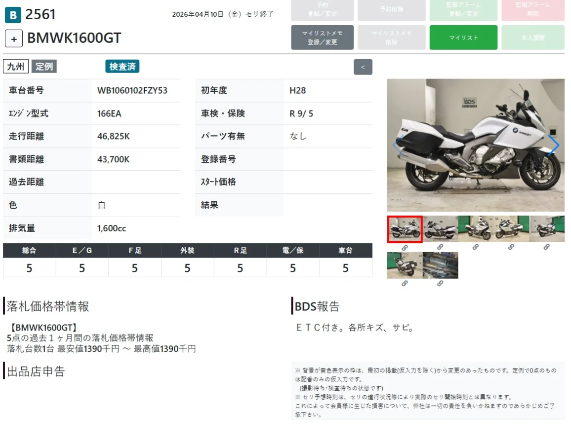Click the main motorcycle photo
This screenshot has width=571, height=444.
coord(476,145)
